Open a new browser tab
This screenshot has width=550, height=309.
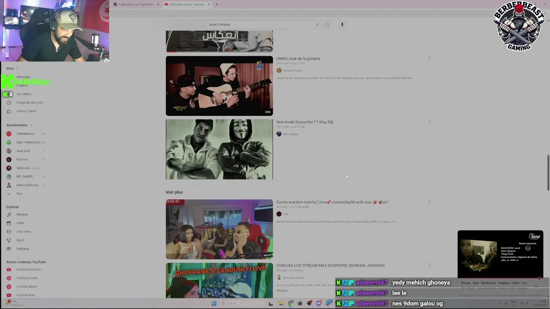[x=217, y=4]
